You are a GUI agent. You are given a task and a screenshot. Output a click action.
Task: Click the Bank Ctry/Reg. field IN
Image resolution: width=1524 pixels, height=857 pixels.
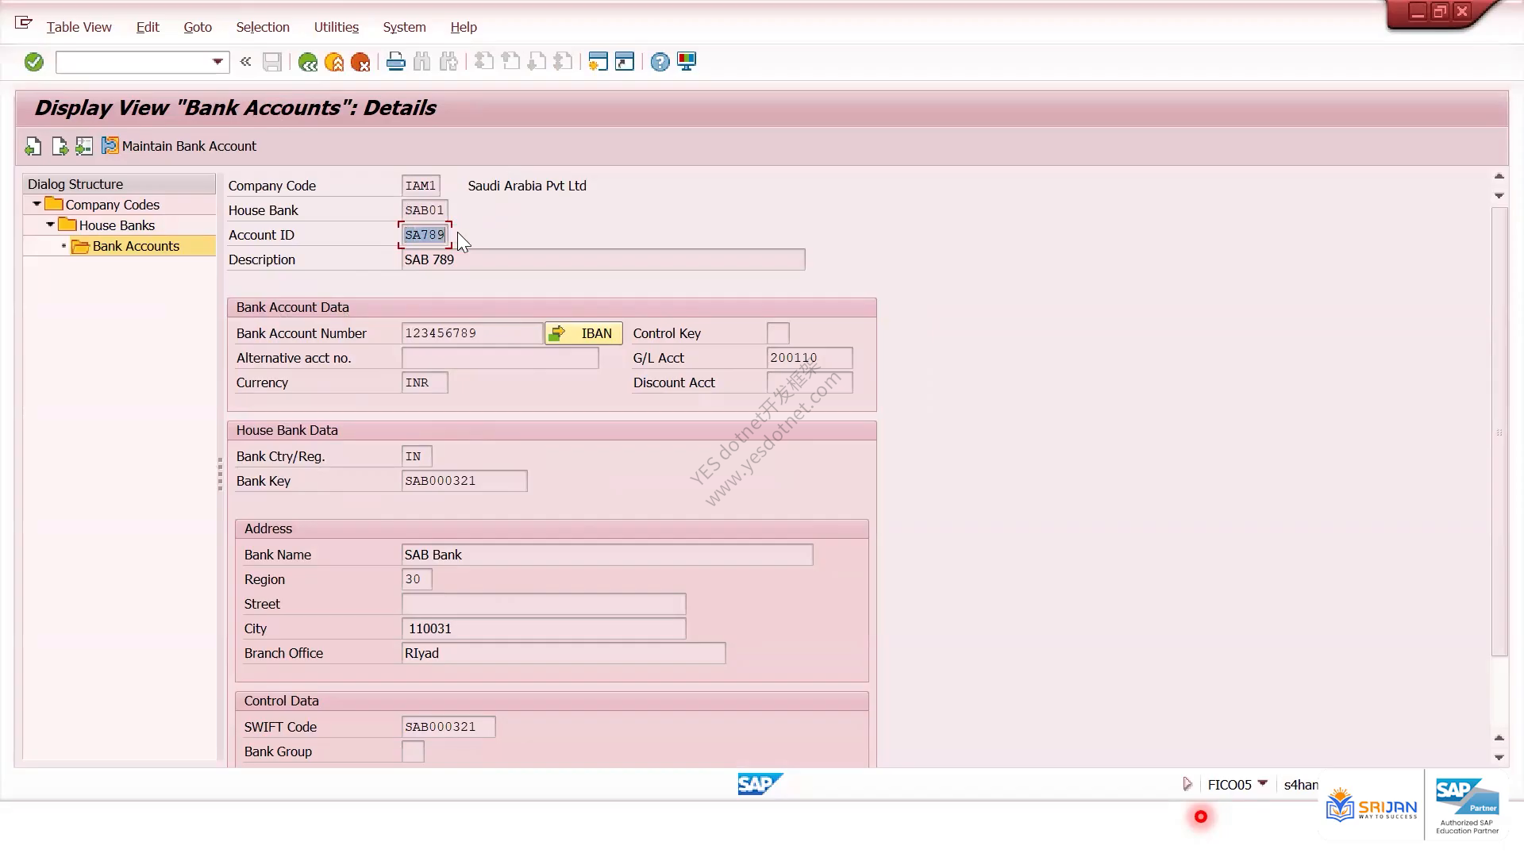point(417,456)
